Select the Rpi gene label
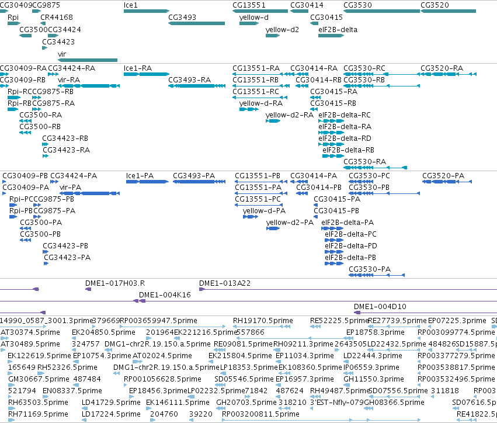497x423 pixels. (13, 18)
